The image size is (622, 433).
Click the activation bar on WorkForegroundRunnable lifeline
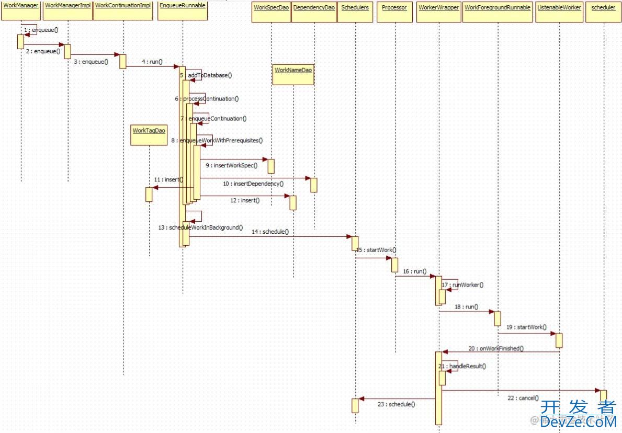tap(497, 319)
